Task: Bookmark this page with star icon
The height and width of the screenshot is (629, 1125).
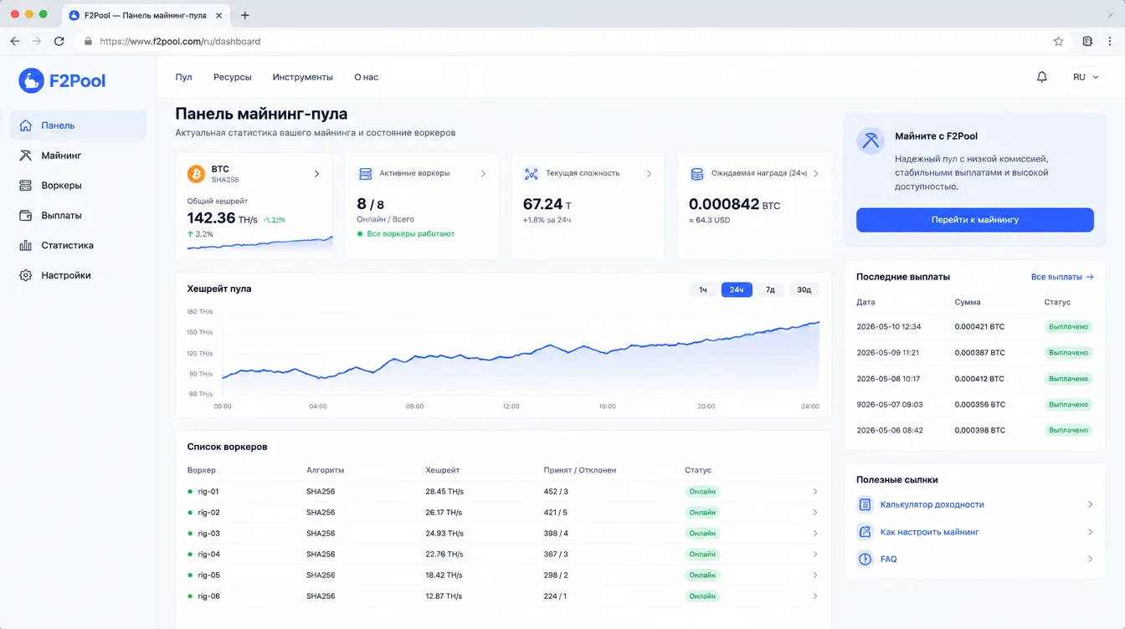Action: point(1058,41)
